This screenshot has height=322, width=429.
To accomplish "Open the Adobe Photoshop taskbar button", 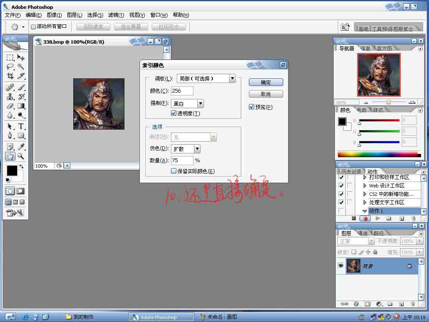I will (161, 317).
